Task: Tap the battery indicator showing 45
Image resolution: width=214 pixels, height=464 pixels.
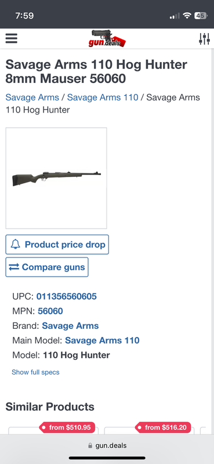Action: coord(201,16)
